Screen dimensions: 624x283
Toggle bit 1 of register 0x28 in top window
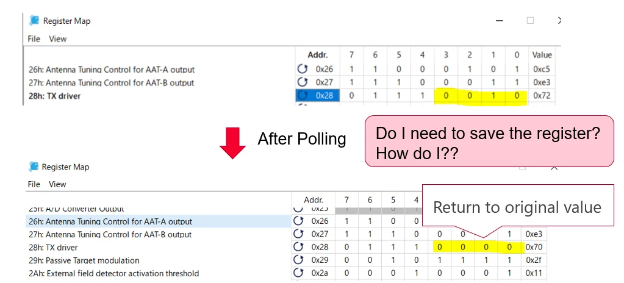pyautogui.click(x=493, y=96)
